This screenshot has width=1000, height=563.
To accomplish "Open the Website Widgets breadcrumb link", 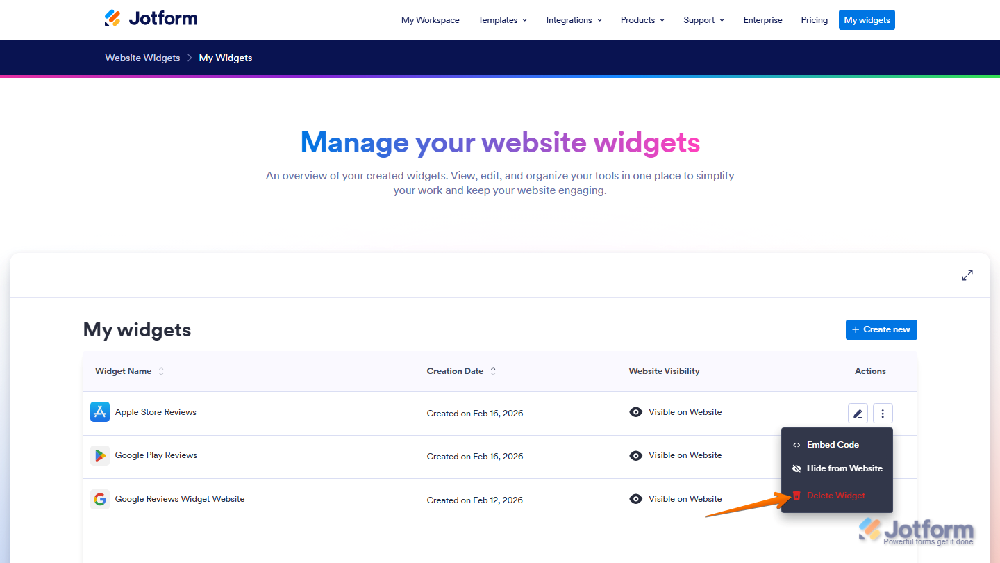I will point(142,58).
